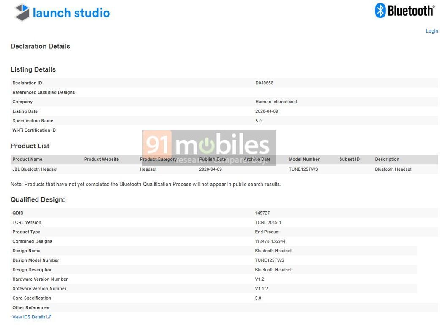Select the Listing Date value 2020-04-09

point(267,111)
